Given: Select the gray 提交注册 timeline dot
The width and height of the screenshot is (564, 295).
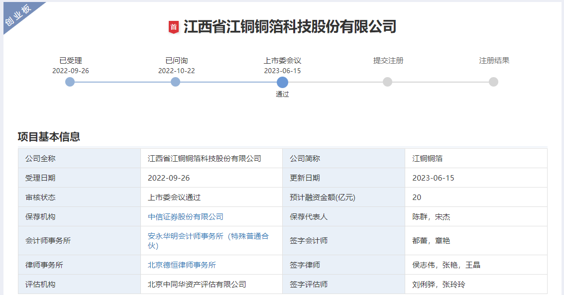Looking at the screenshot, I should point(388,82).
